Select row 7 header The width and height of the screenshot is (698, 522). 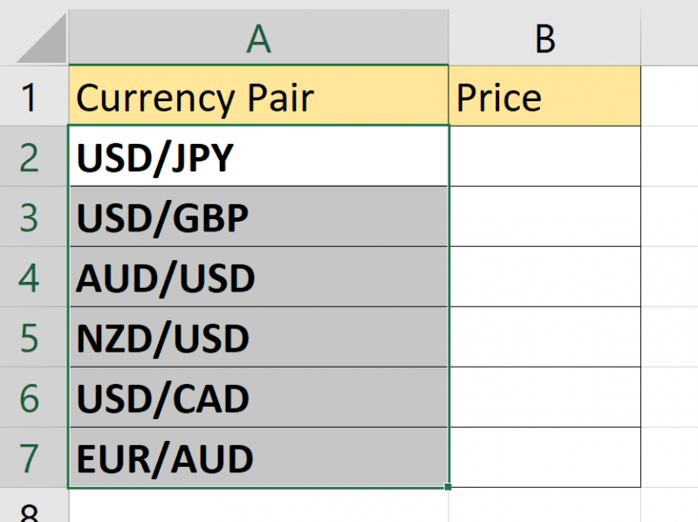coord(33,458)
